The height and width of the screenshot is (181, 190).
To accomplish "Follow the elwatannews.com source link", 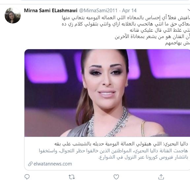I will [x=53, y=164].
